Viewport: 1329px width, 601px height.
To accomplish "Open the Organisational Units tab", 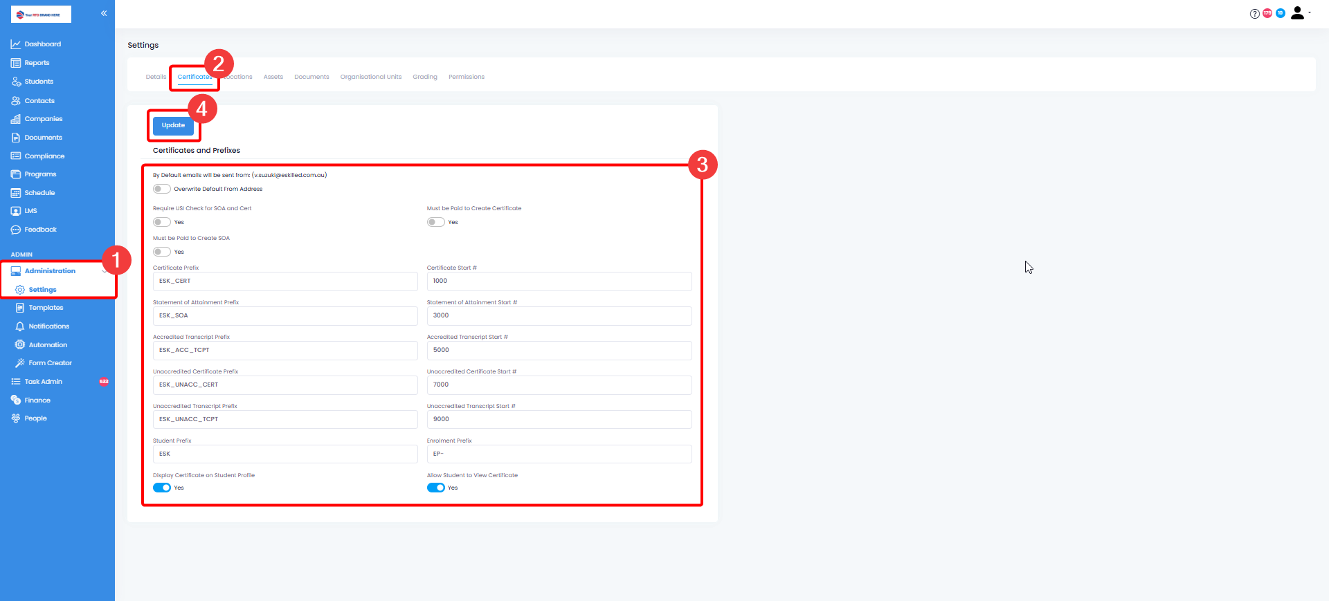I will [x=370, y=77].
